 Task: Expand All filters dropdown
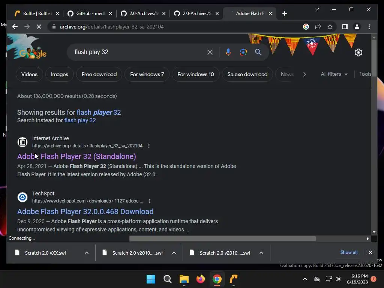click(334, 74)
